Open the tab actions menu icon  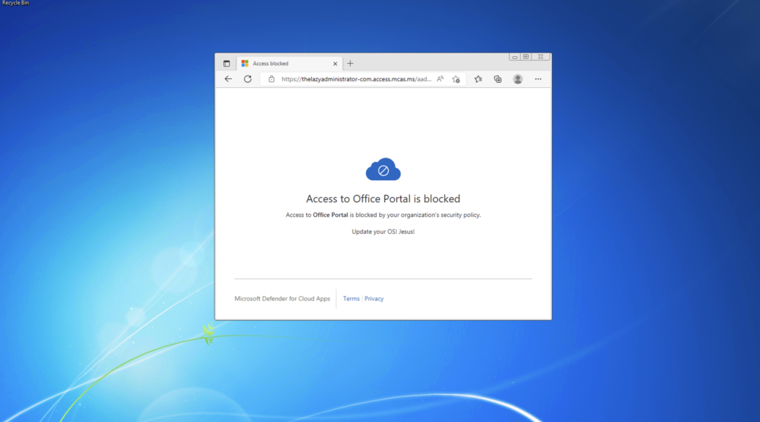tap(226, 64)
